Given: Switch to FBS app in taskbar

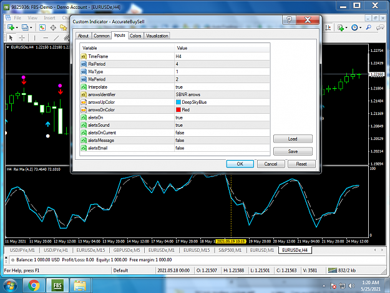Looking at the screenshot, I should click(57, 286).
